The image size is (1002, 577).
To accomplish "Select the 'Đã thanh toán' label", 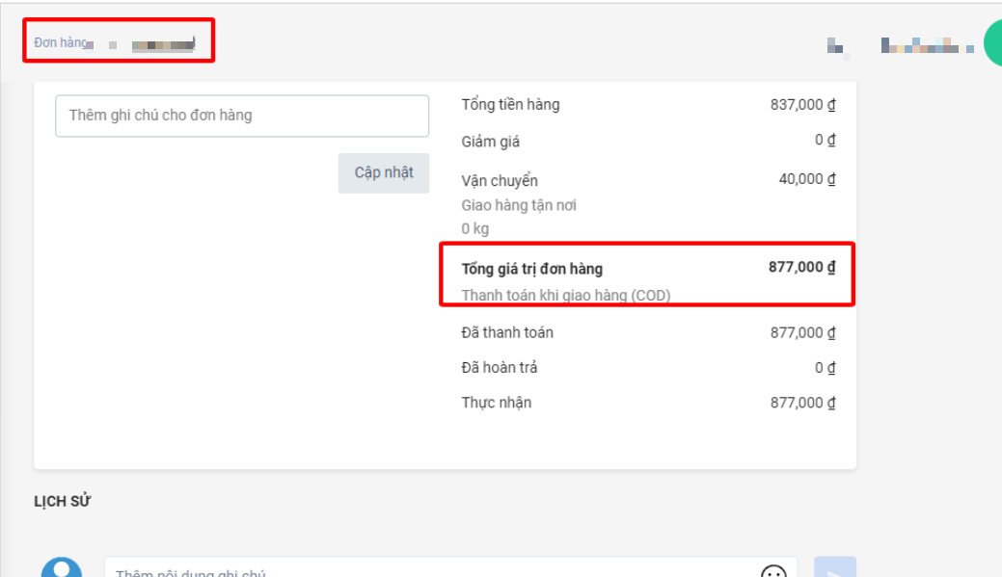I will click(x=507, y=332).
